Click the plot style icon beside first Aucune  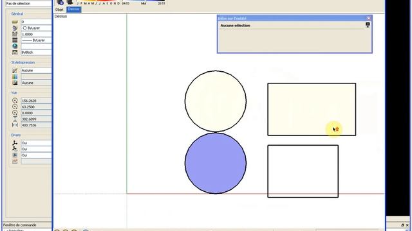pos(15,71)
